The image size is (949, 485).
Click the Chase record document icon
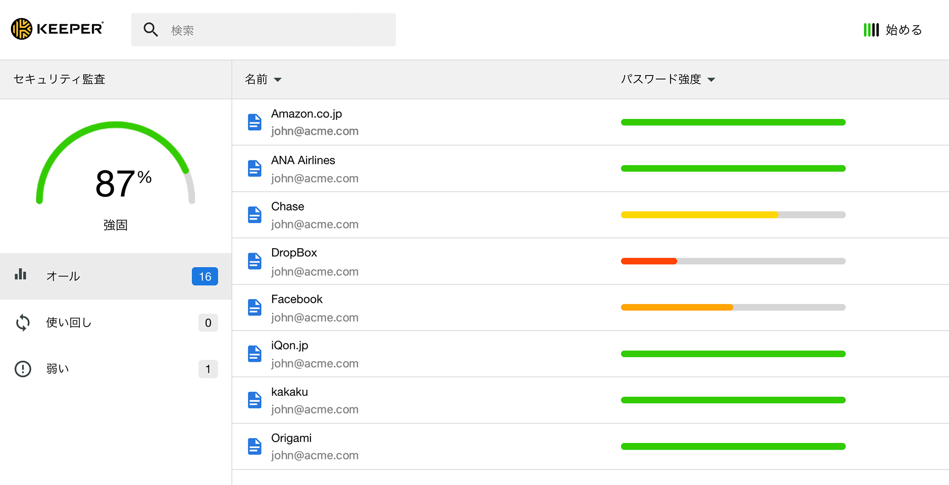click(254, 215)
